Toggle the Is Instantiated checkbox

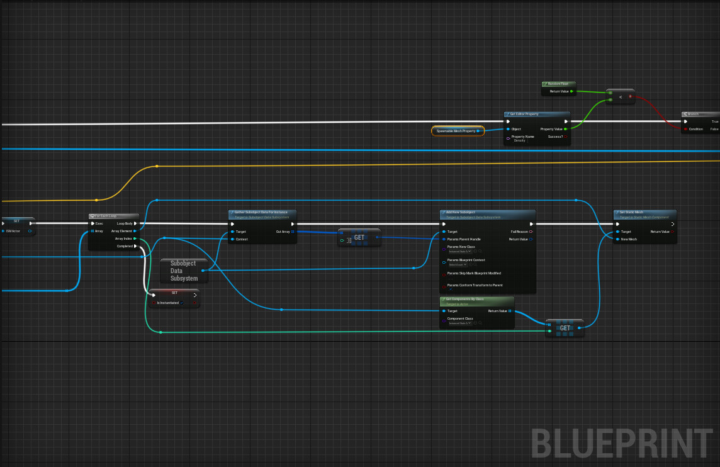[181, 303]
